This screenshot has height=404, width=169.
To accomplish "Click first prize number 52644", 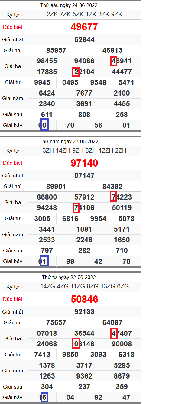I will pos(84,40).
